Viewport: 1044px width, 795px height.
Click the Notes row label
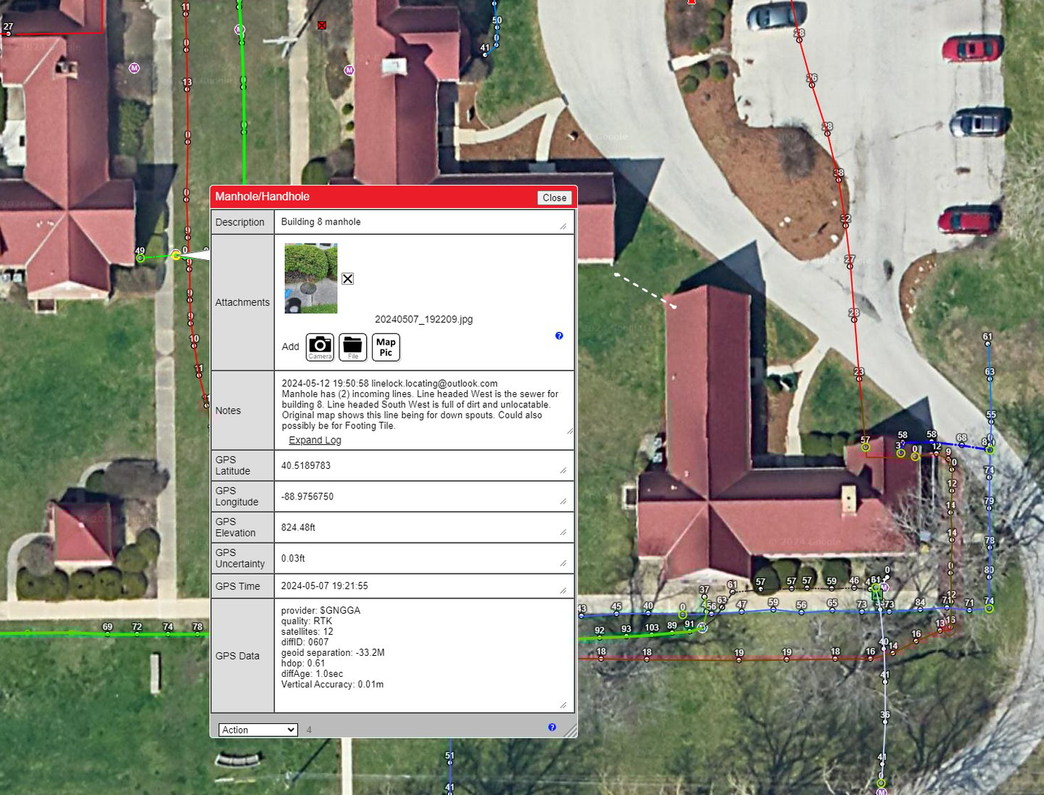(x=228, y=411)
